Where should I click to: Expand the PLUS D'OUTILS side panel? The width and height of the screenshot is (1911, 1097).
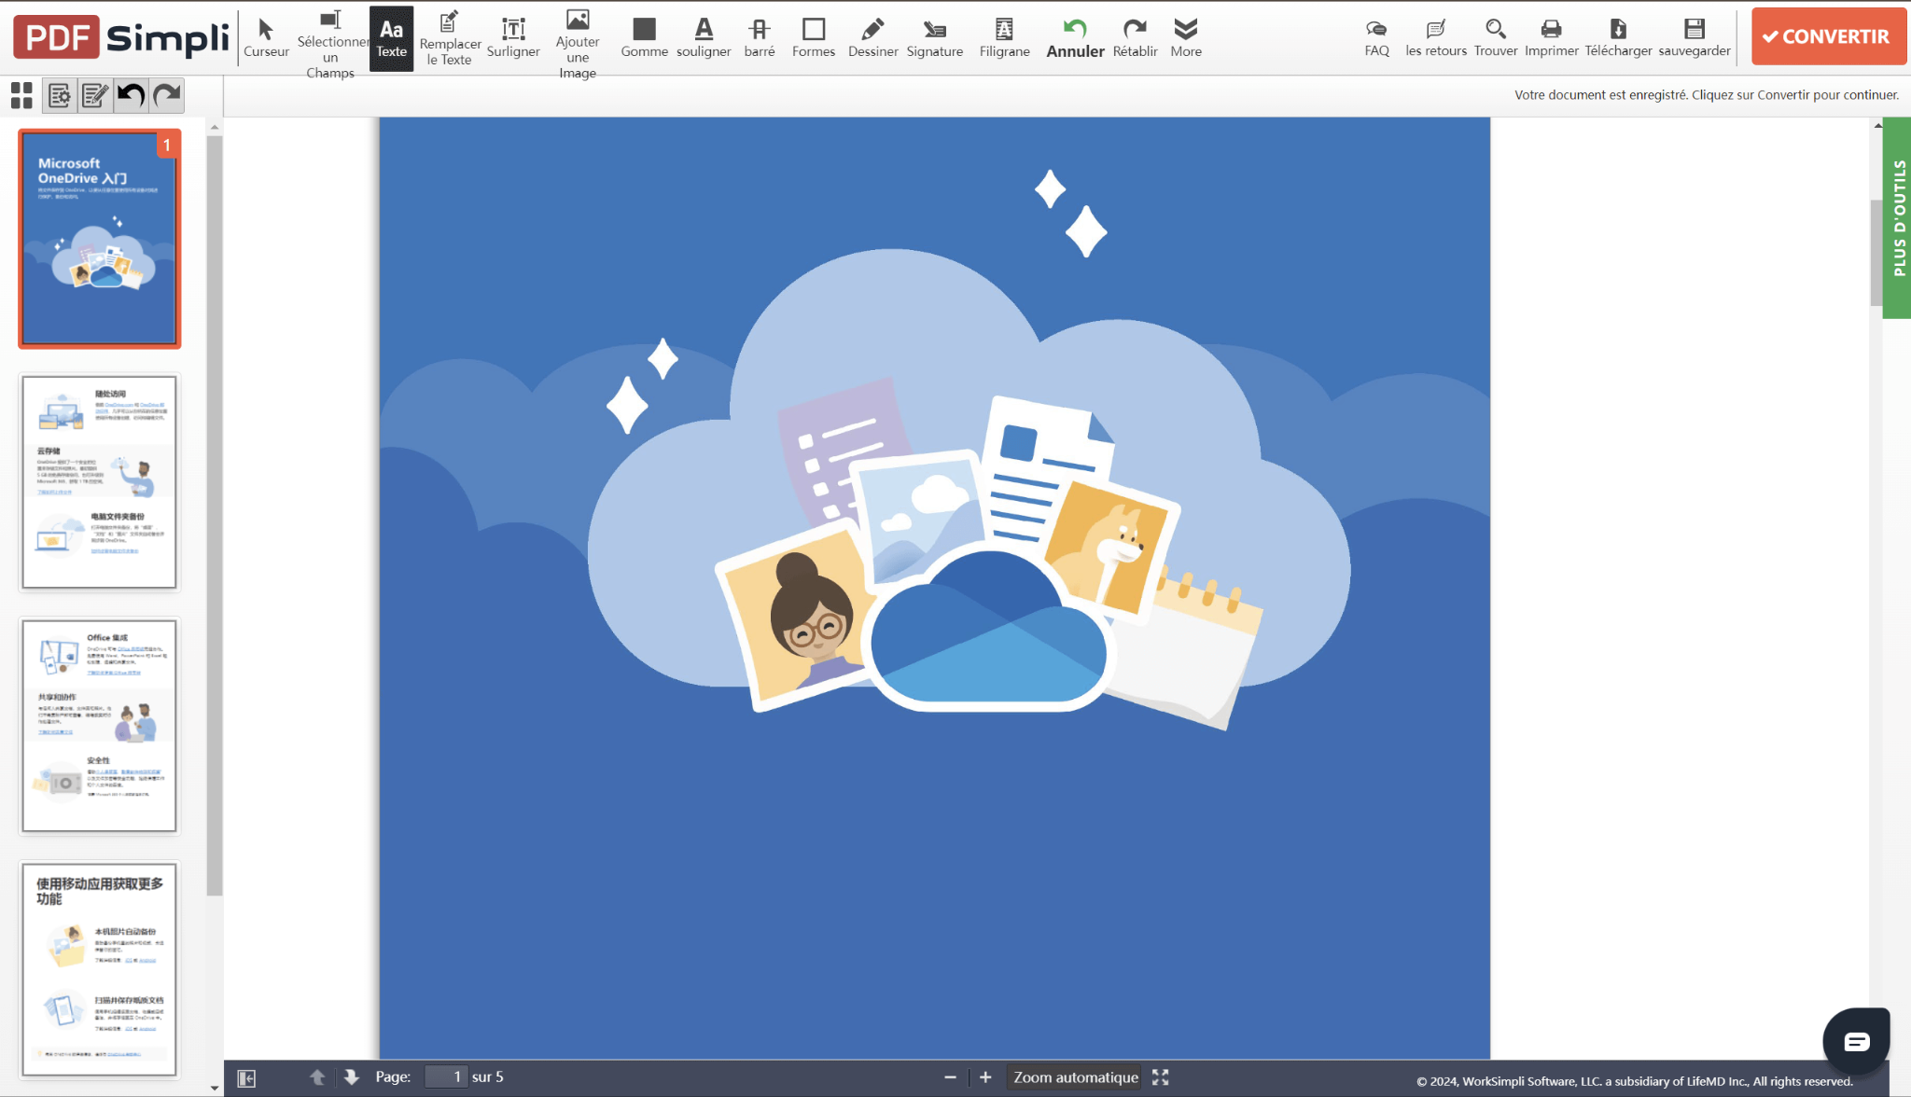pos(1898,218)
